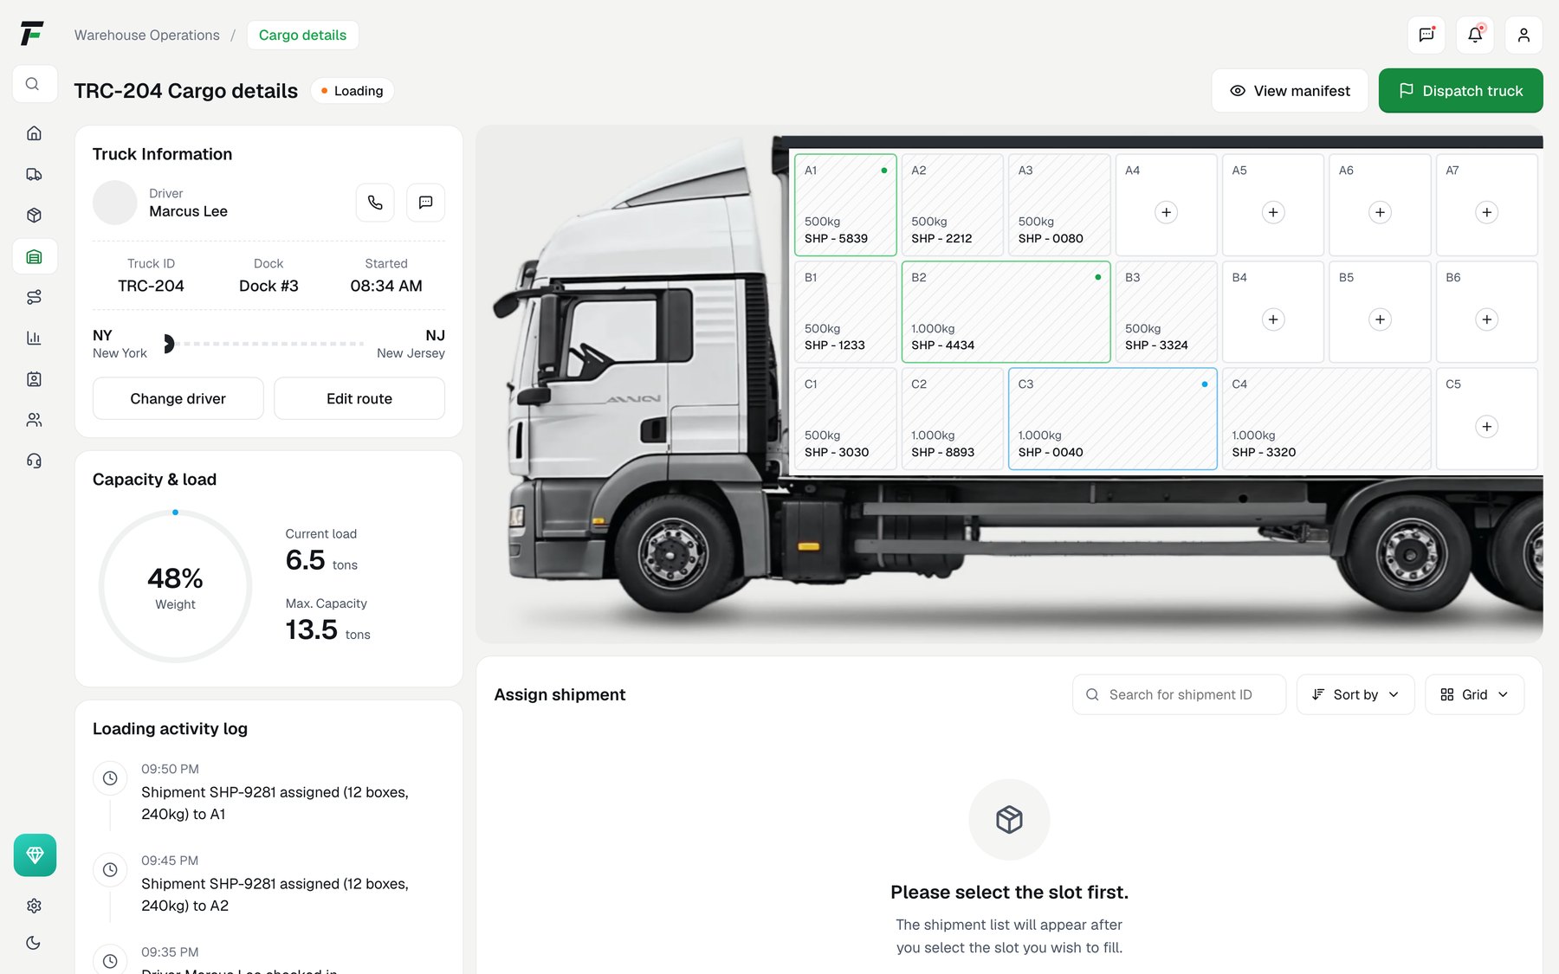Screen dimensions: 1559x974
Task: Add shipment to slot B6
Action: coord(1487,319)
